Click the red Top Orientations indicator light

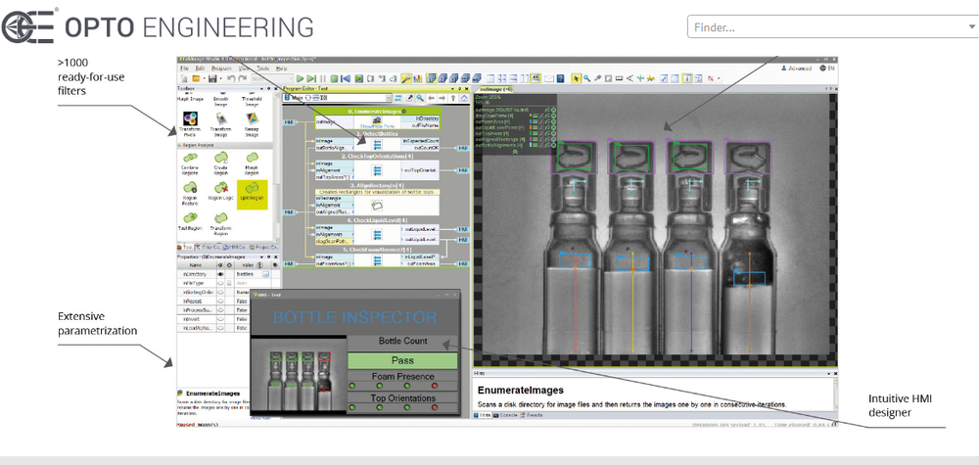pos(435,407)
